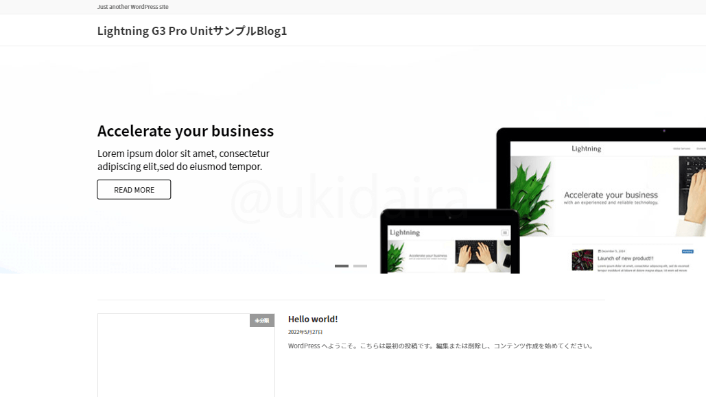Open the Hello world! post title

(313, 319)
